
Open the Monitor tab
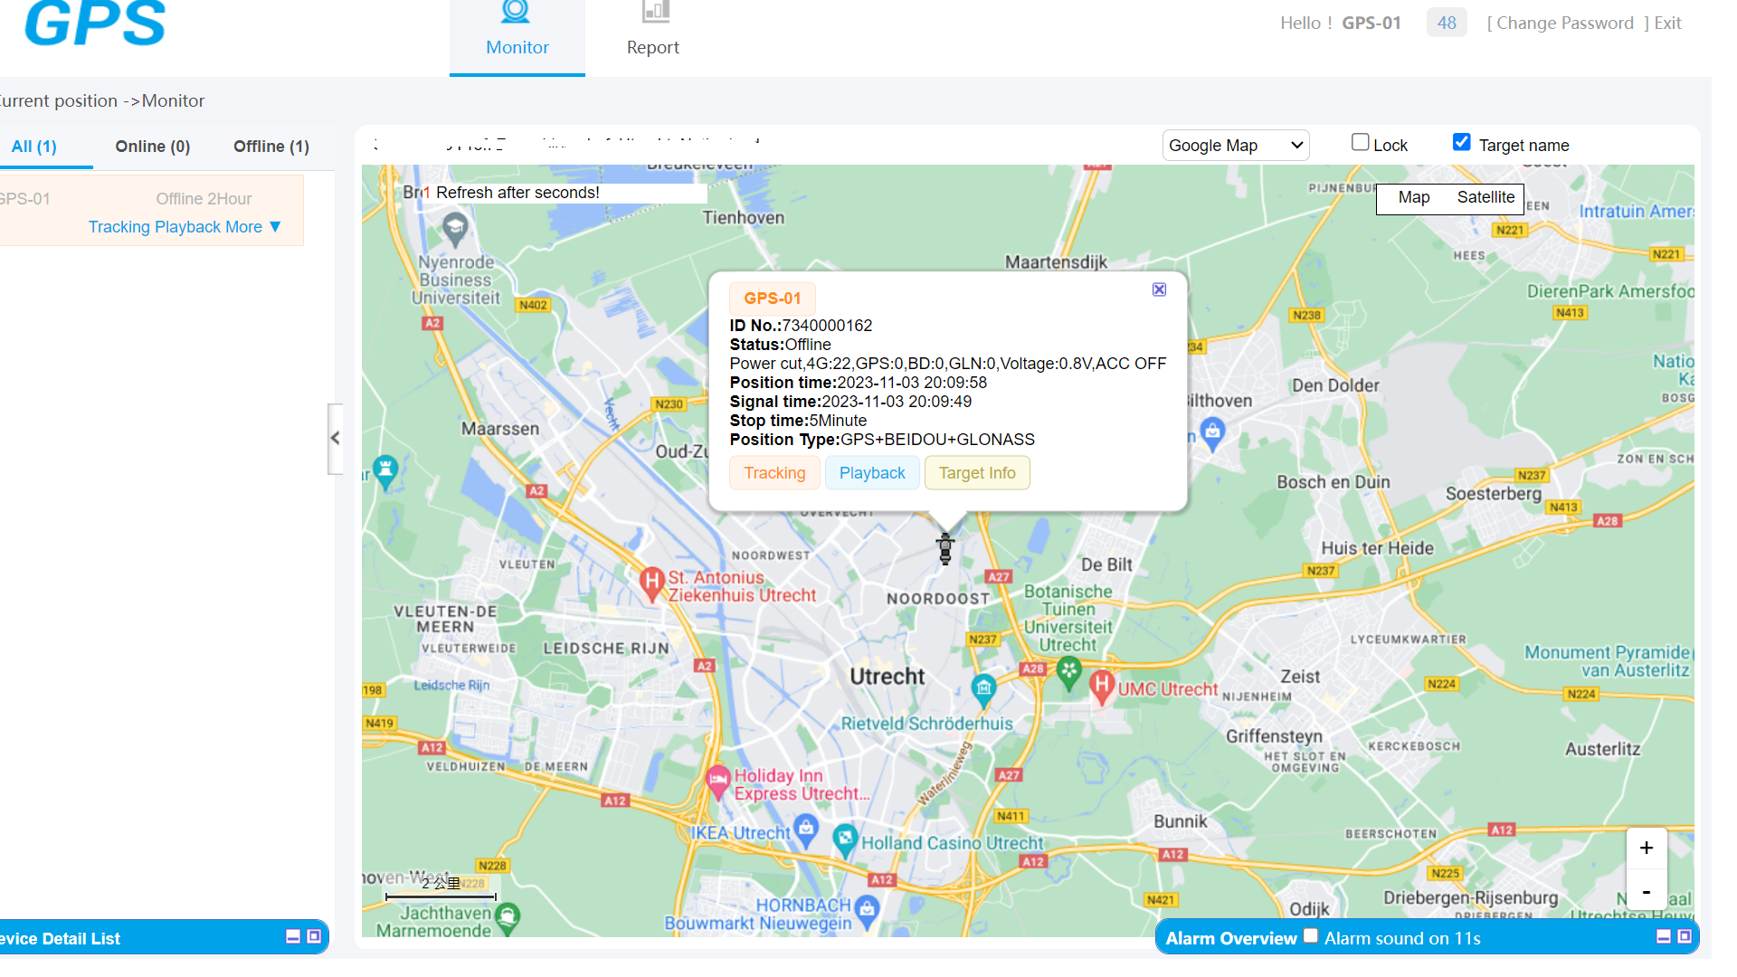click(517, 36)
